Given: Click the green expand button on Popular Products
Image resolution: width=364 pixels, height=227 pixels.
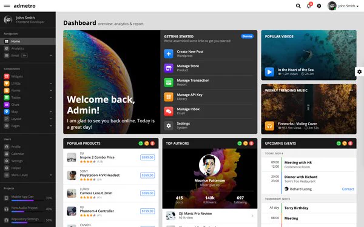Looking at the screenshot, I should click(x=141, y=143).
